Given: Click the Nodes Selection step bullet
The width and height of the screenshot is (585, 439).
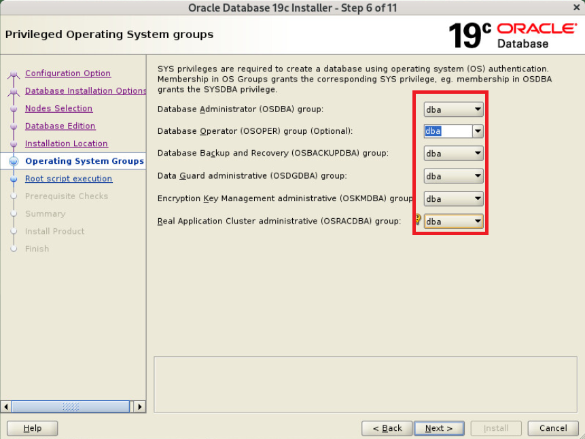Looking at the screenshot, I should coord(14,109).
